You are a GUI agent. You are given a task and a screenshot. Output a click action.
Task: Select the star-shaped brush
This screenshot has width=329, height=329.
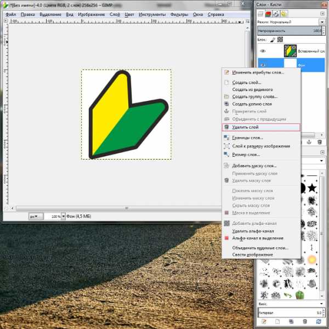[x=312, y=188]
